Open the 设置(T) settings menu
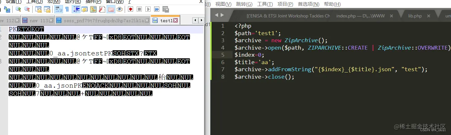The height and width of the screenshot is (135, 451). point(14,2)
